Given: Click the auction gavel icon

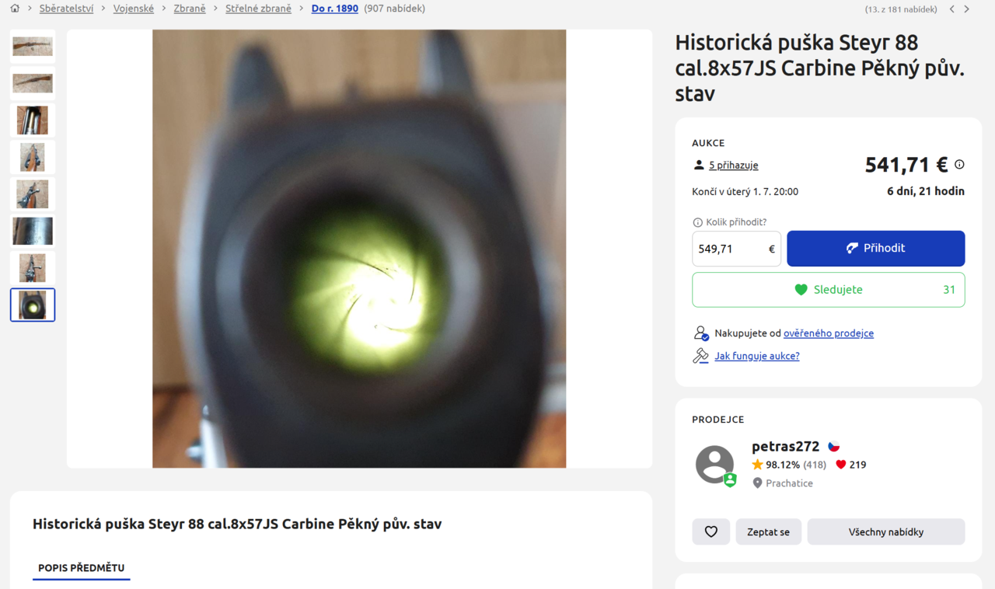Looking at the screenshot, I should point(700,355).
